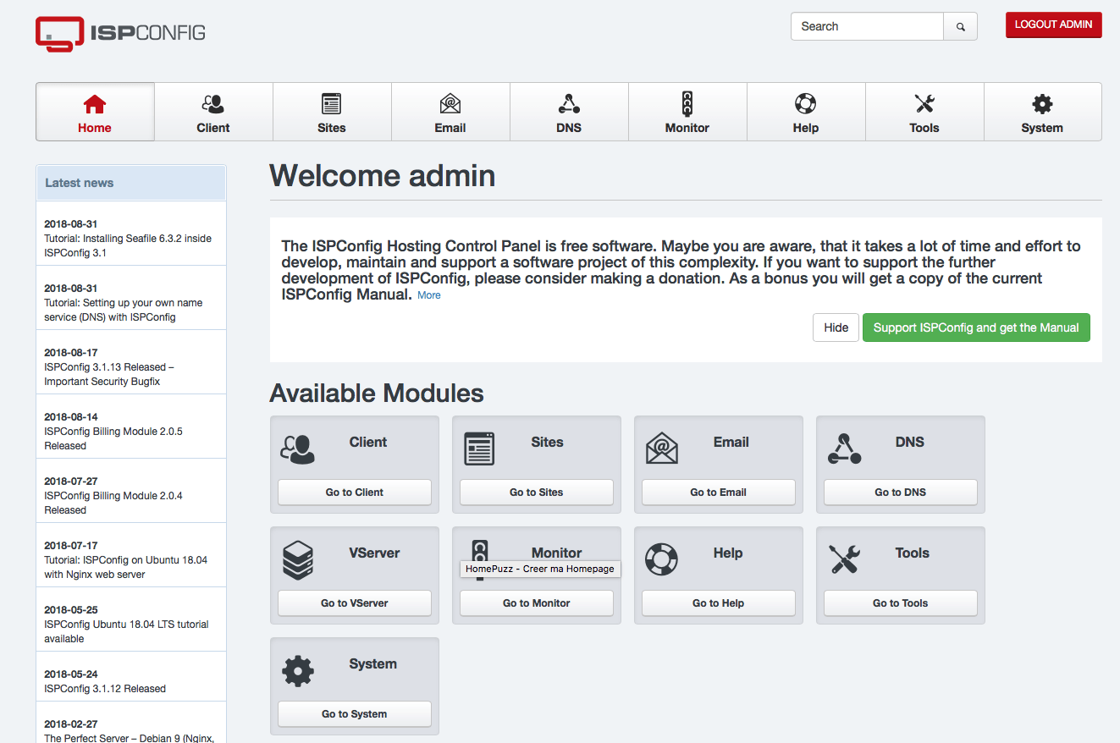Screen dimensions: 1120x743
Task: Click the ISPConfig logo
Action: coord(120,34)
